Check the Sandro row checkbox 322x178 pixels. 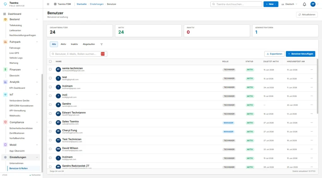coord(50,105)
